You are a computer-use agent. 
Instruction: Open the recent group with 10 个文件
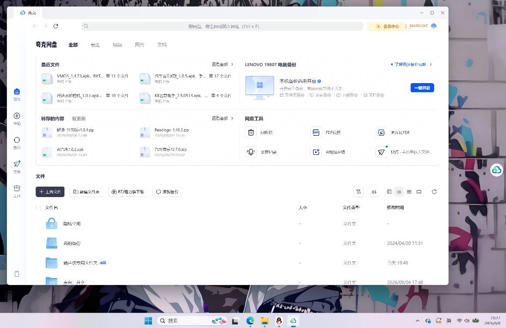pyautogui.click(x=85, y=98)
